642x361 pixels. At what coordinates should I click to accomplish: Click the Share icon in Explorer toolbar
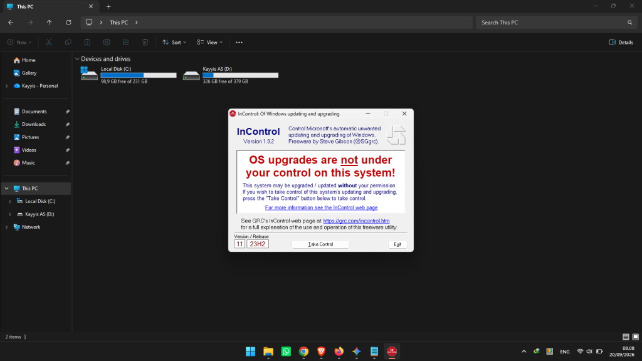coord(125,42)
